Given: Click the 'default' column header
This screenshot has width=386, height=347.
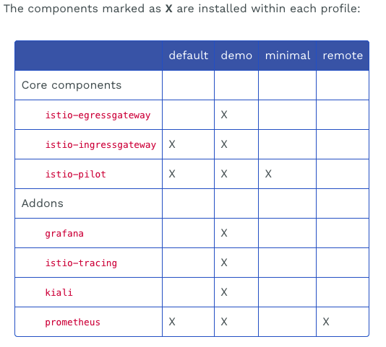Looking at the screenshot, I should [189, 56].
